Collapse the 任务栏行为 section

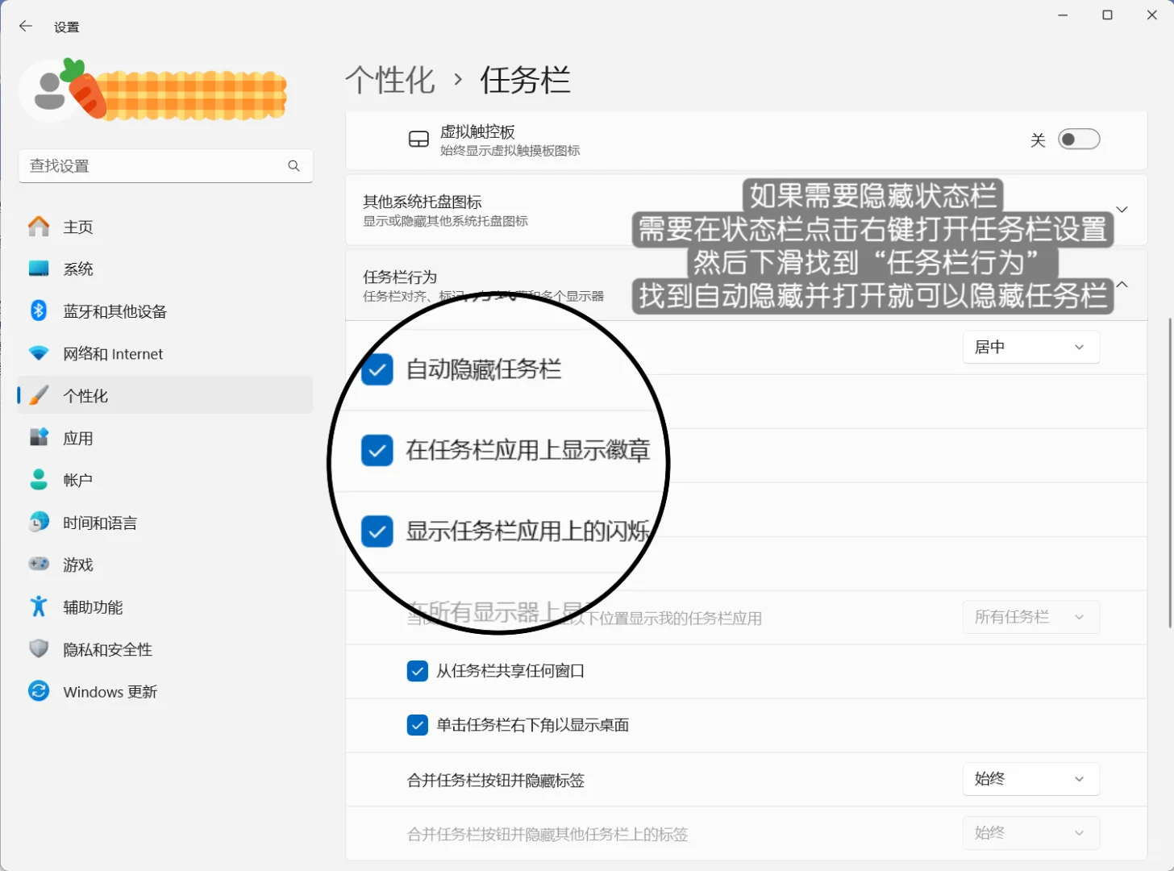click(x=1122, y=284)
